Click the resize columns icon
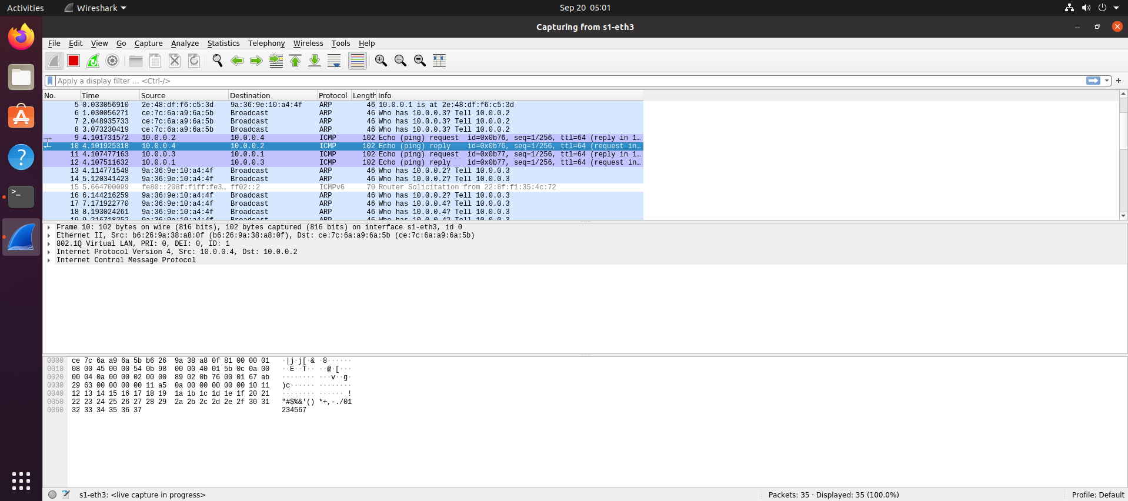 [x=439, y=61]
